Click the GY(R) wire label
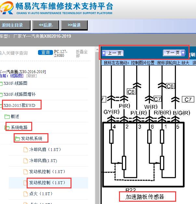This screenshot has width=196, height=204. click(111, 112)
